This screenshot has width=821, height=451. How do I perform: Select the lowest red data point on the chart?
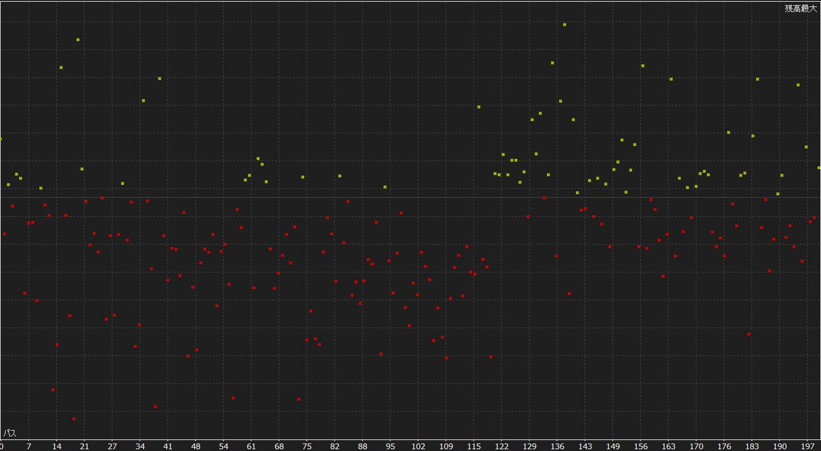point(74,419)
